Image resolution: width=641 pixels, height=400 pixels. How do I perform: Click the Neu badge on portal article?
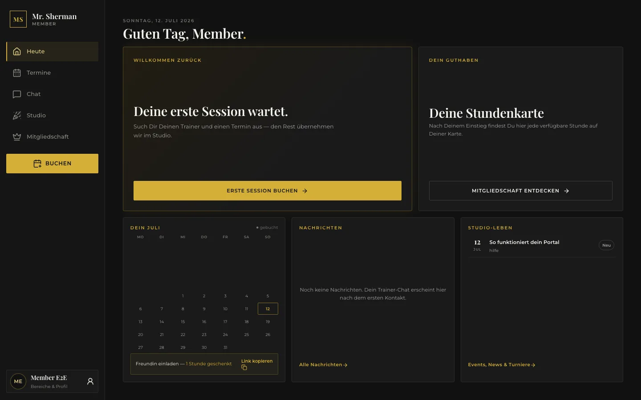[x=606, y=245]
